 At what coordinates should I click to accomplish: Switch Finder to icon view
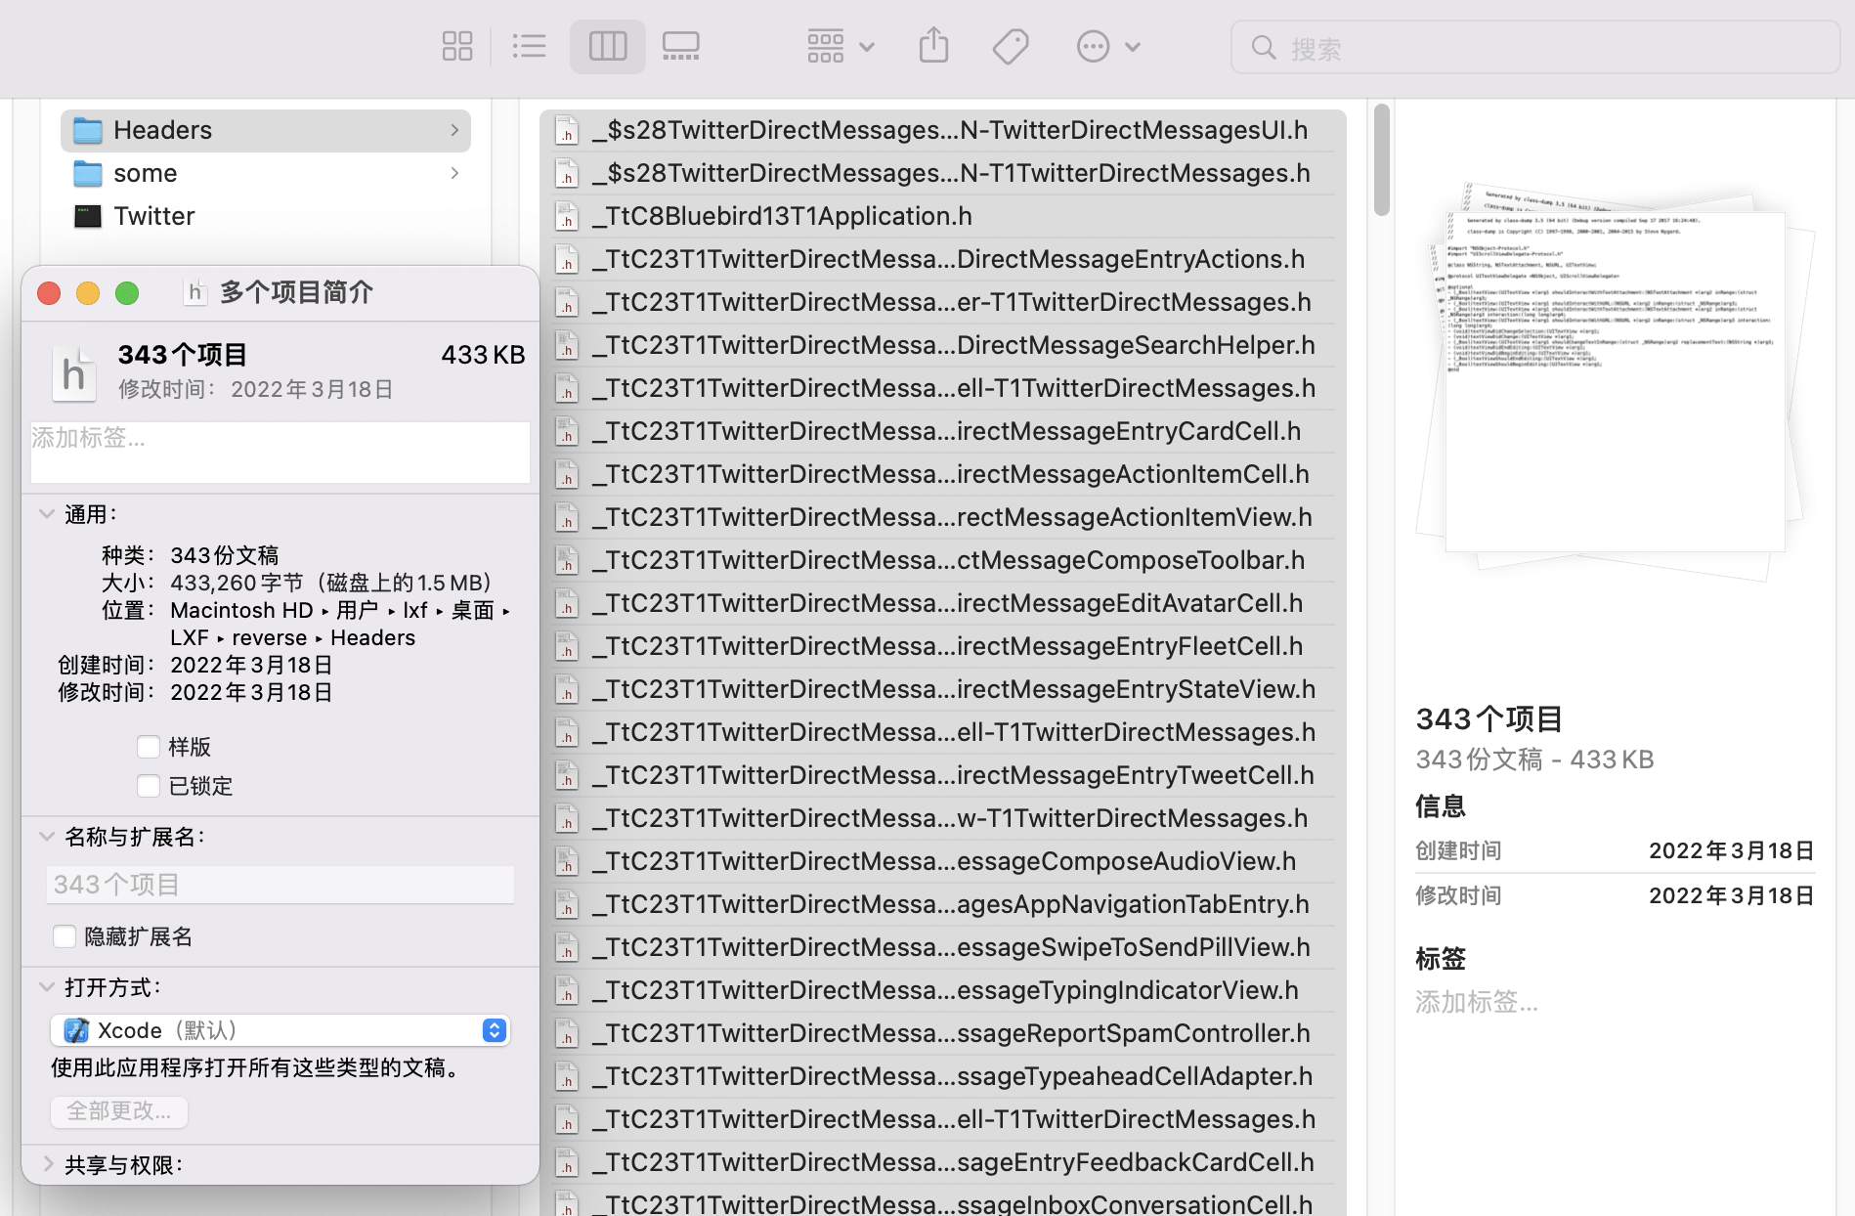456,46
